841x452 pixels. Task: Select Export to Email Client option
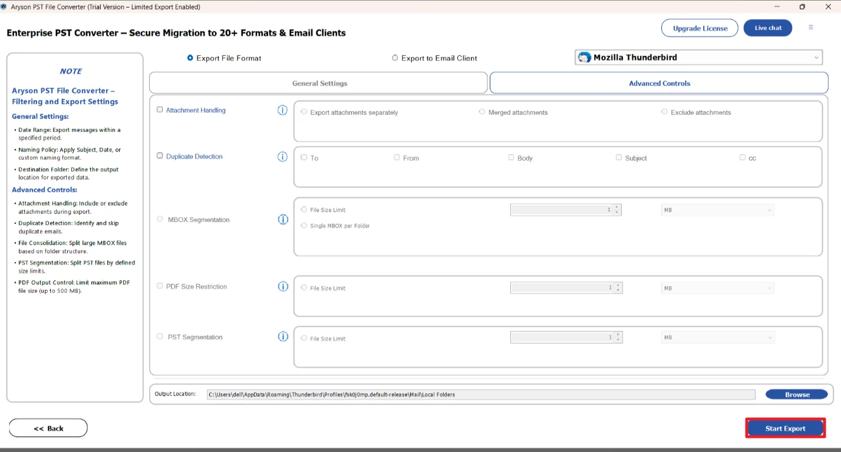click(x=395, y=58)
